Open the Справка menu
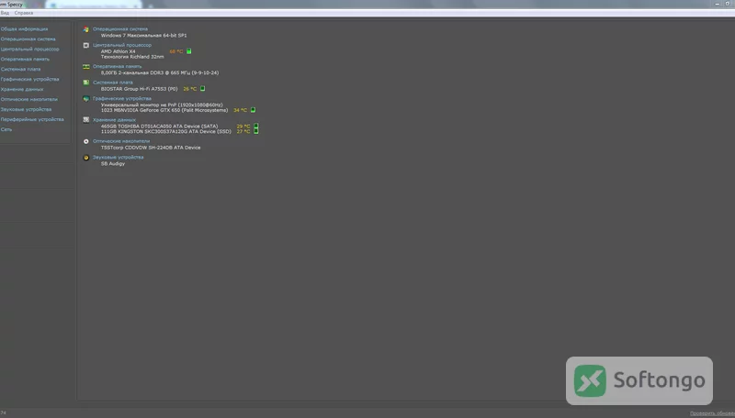735x418 pixels. tap(24, 13)
